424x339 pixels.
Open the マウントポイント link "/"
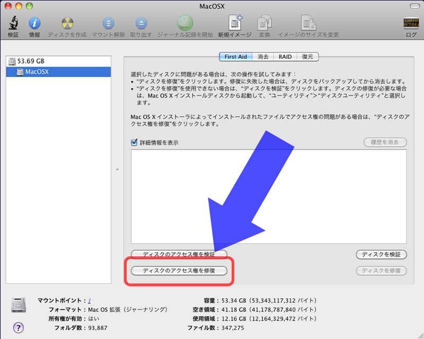[x=89, y=301]
